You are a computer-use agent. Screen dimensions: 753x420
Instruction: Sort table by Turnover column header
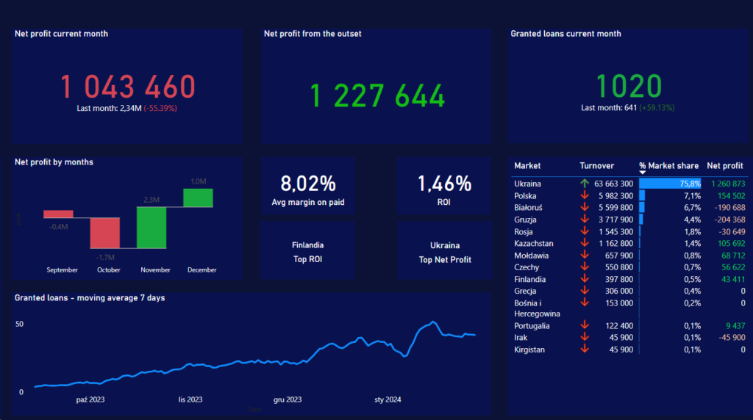coord(596,166)
